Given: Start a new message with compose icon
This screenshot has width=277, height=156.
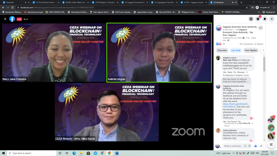Looking at the screenshot, I should [271, 145].
